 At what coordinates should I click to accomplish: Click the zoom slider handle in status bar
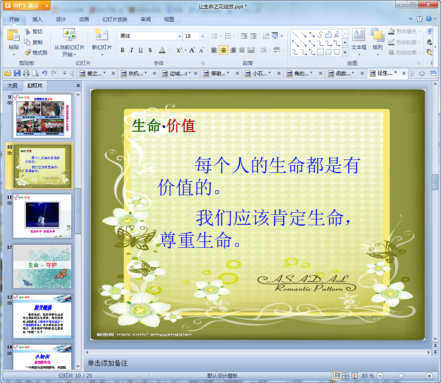(x=401, y=376)
